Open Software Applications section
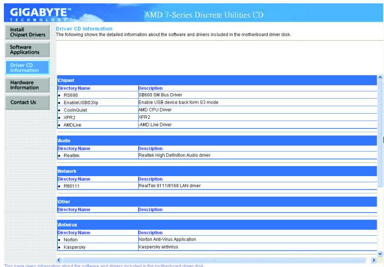The width and height of the screenshot is (384, 267). click(x=27, y=50)
